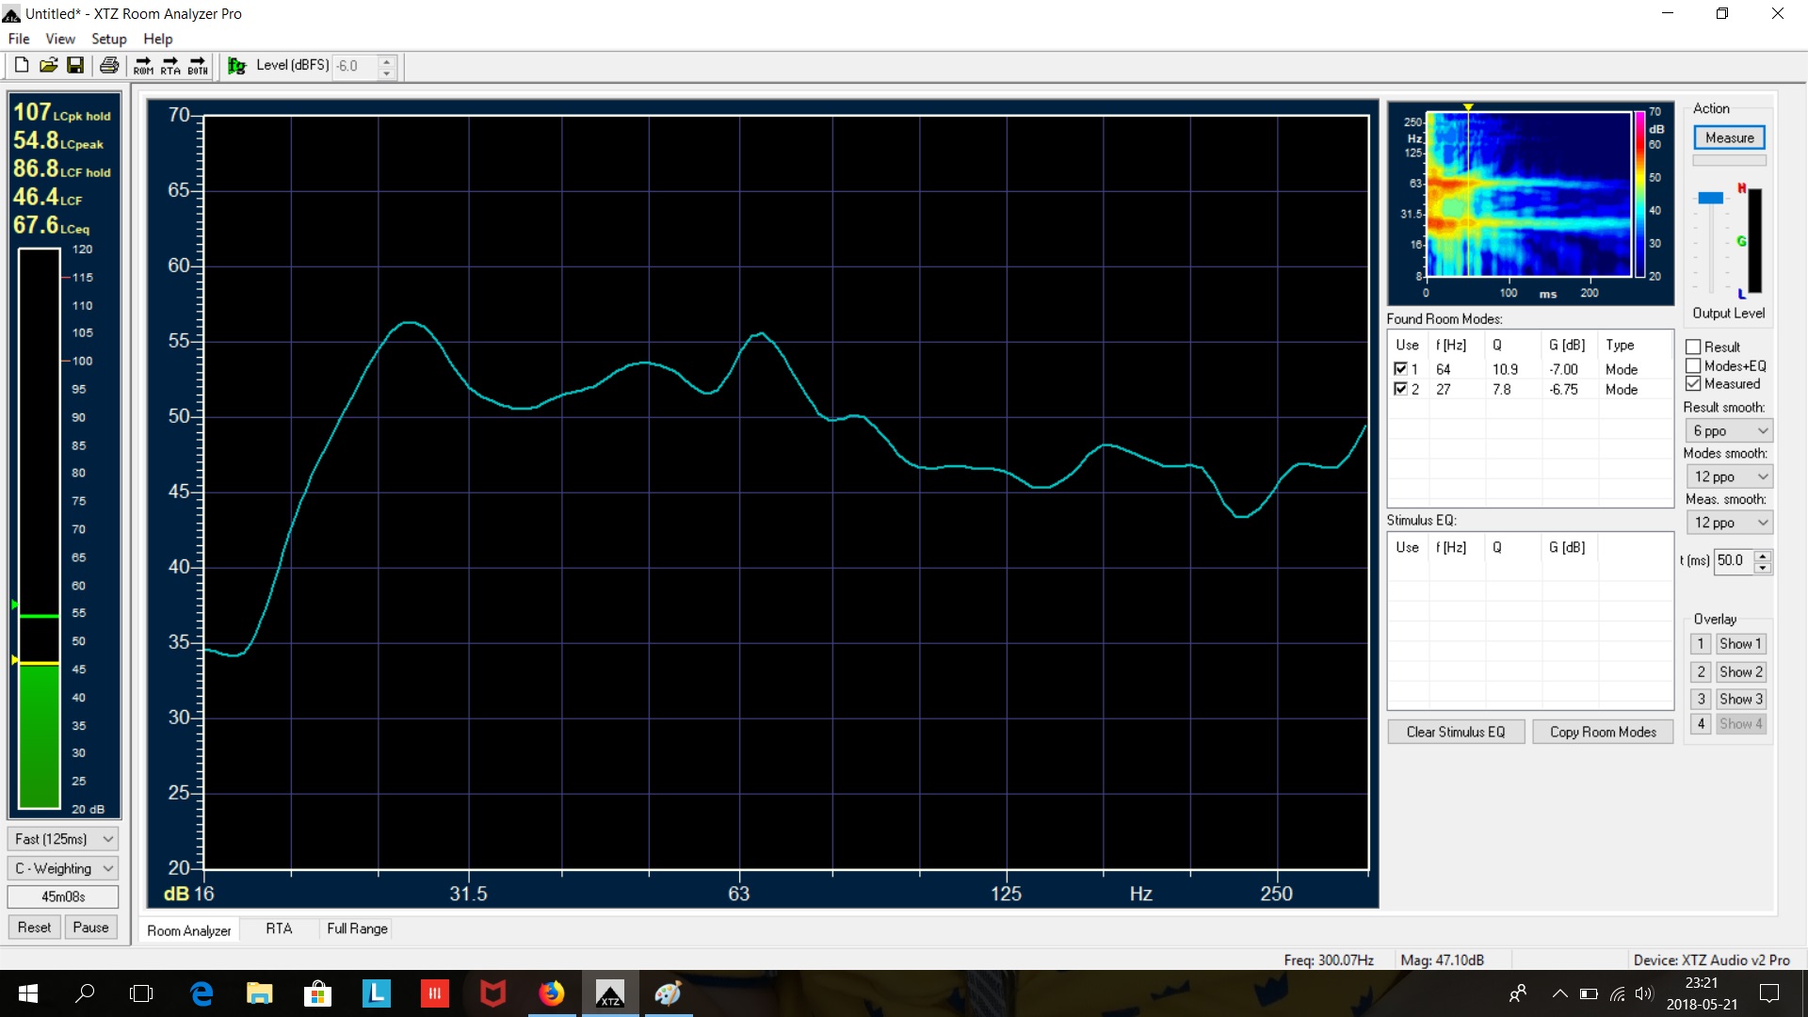
Task: Click the RTA mode icon in toolbar
Action: point(170,65)
